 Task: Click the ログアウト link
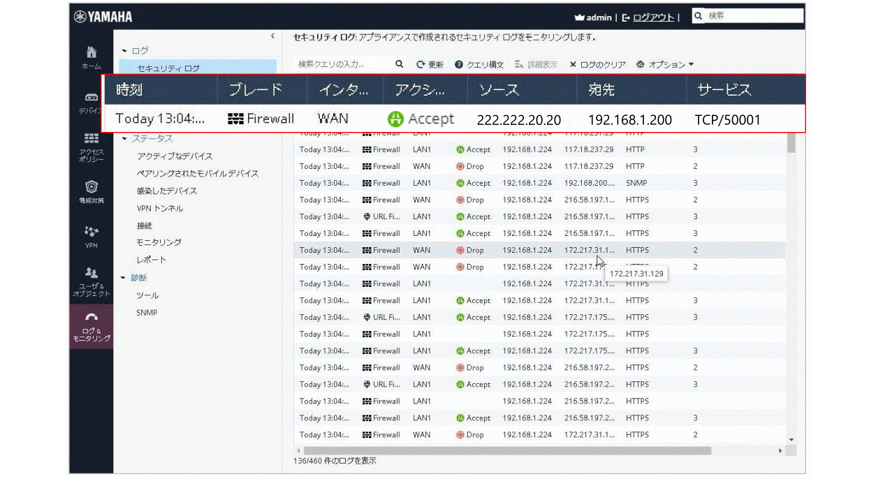653,17
